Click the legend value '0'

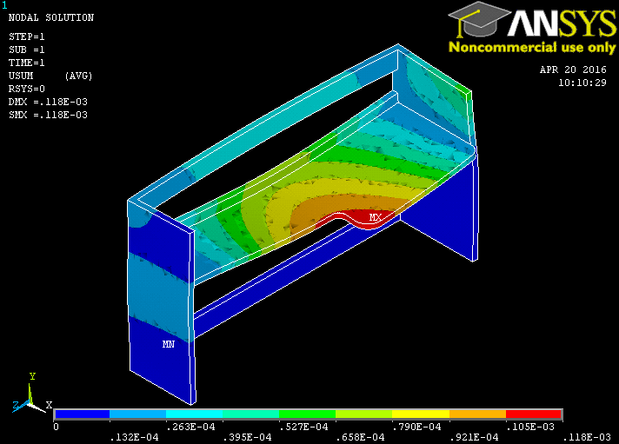point(56,427)
